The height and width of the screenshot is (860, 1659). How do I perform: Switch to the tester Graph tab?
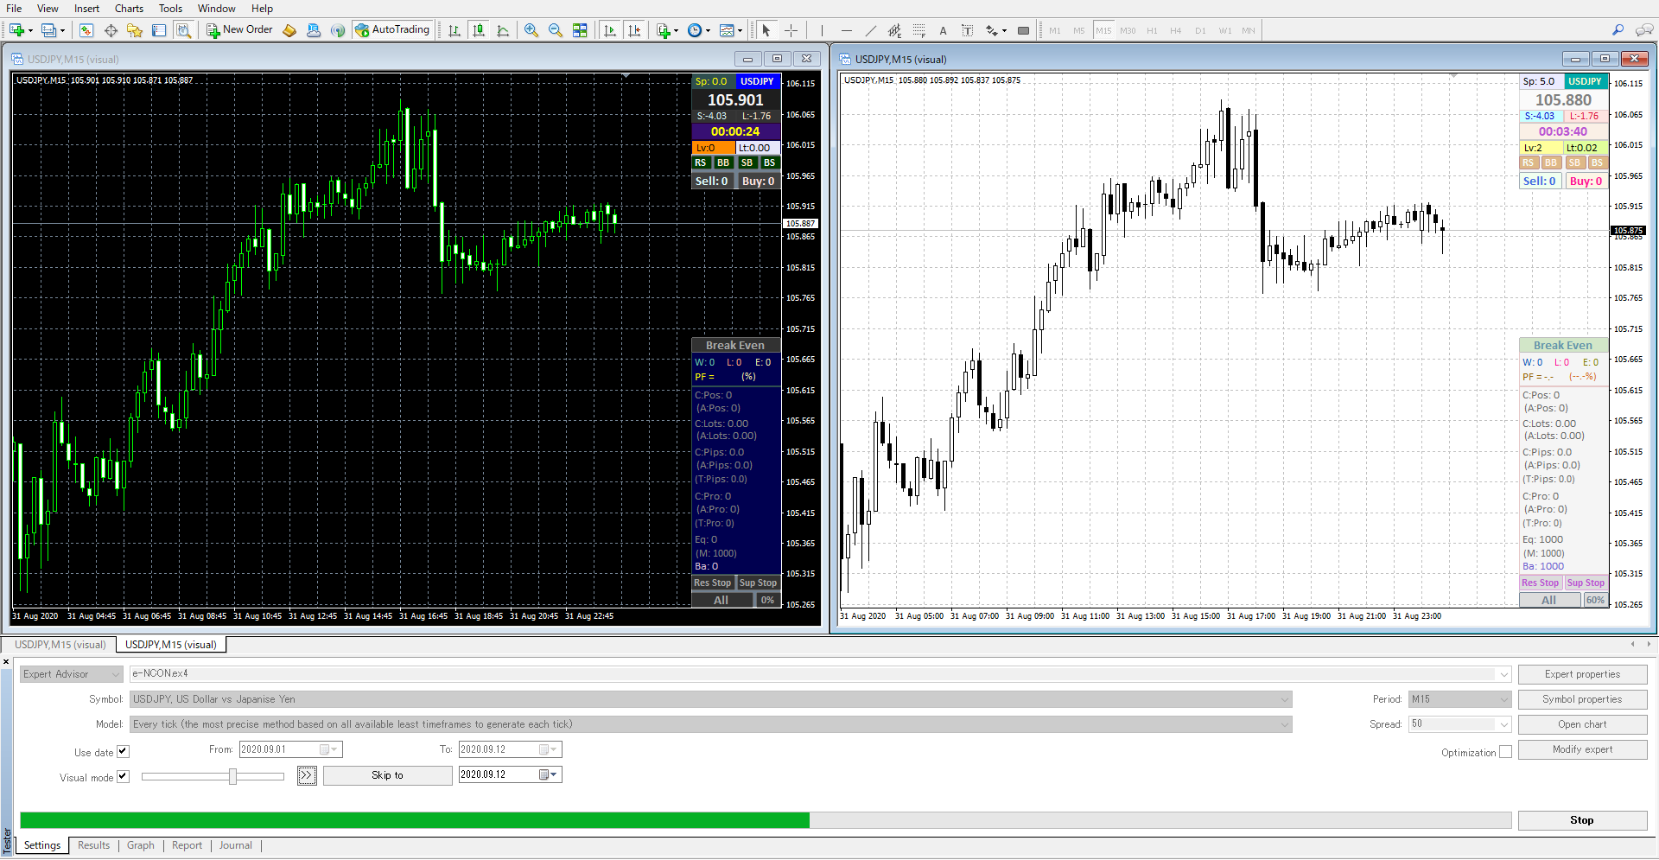(x=141, y=845)
